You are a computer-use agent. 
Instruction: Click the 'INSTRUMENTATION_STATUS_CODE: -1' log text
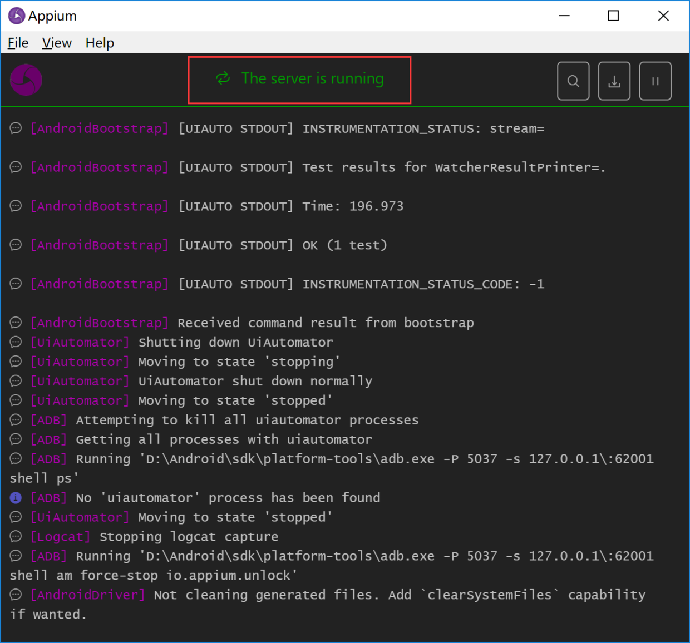[x=423, y=285]
